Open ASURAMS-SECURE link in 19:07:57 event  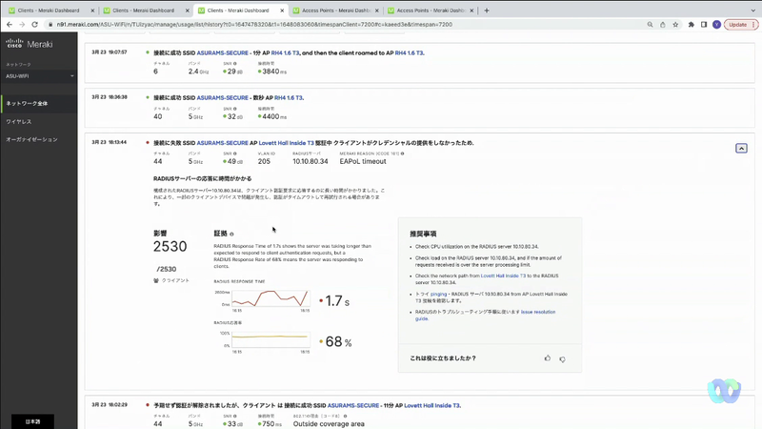click(223, 53)
